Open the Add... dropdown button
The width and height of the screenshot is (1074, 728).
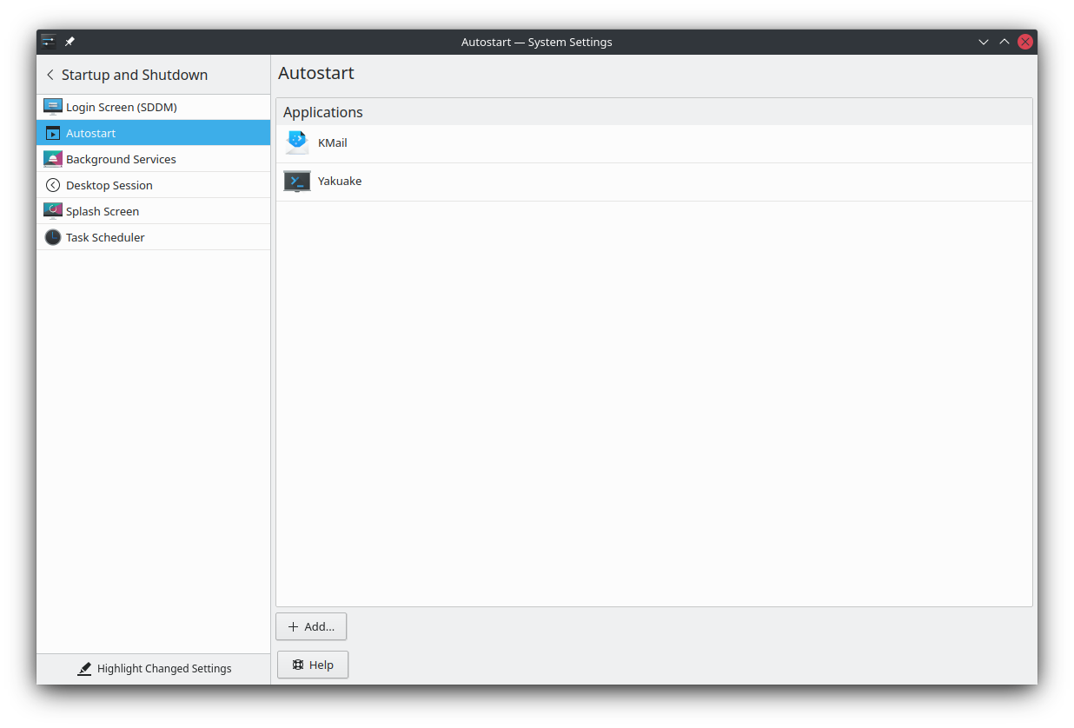pyautogui.click(x=311, y=626)
